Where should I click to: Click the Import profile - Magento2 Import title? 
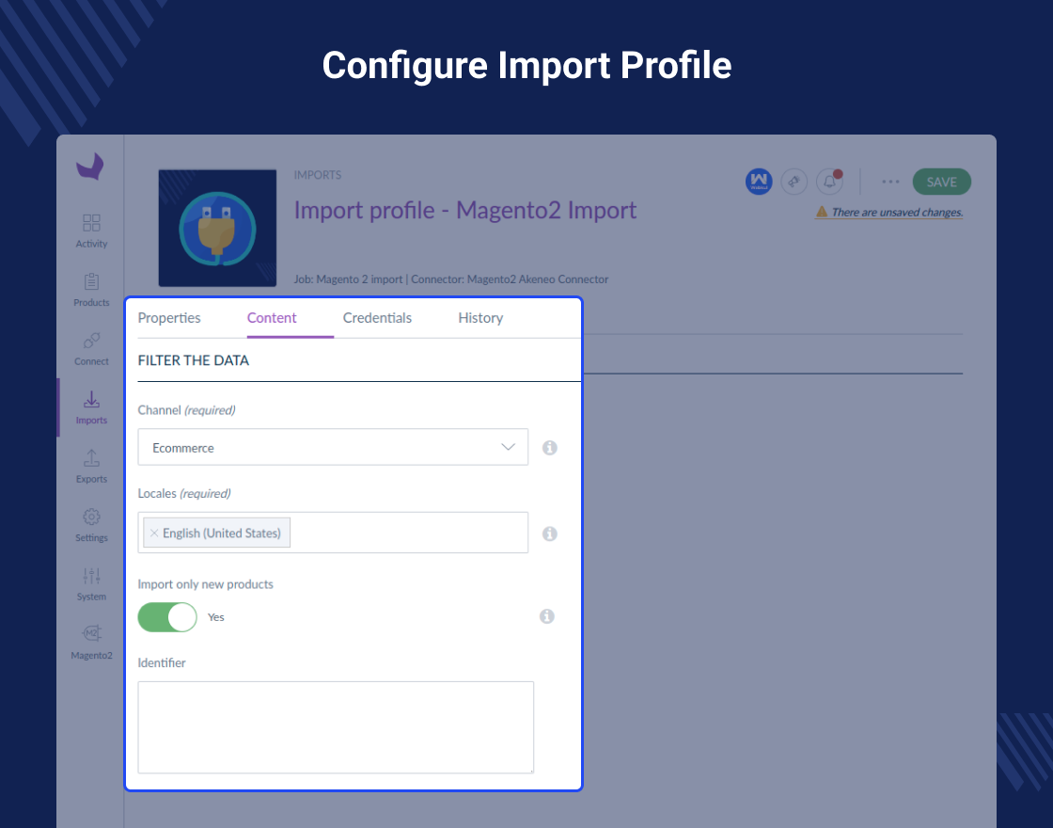(464, 211)
